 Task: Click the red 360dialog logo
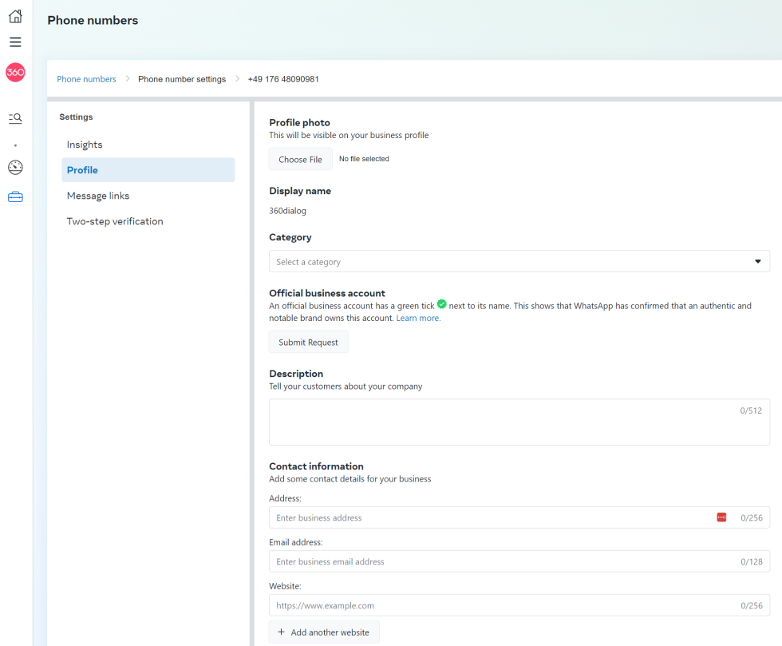[x=15, y=72]
